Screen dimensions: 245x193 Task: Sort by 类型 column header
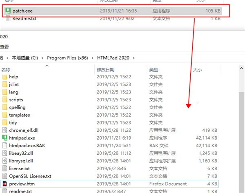pos(154,70)
